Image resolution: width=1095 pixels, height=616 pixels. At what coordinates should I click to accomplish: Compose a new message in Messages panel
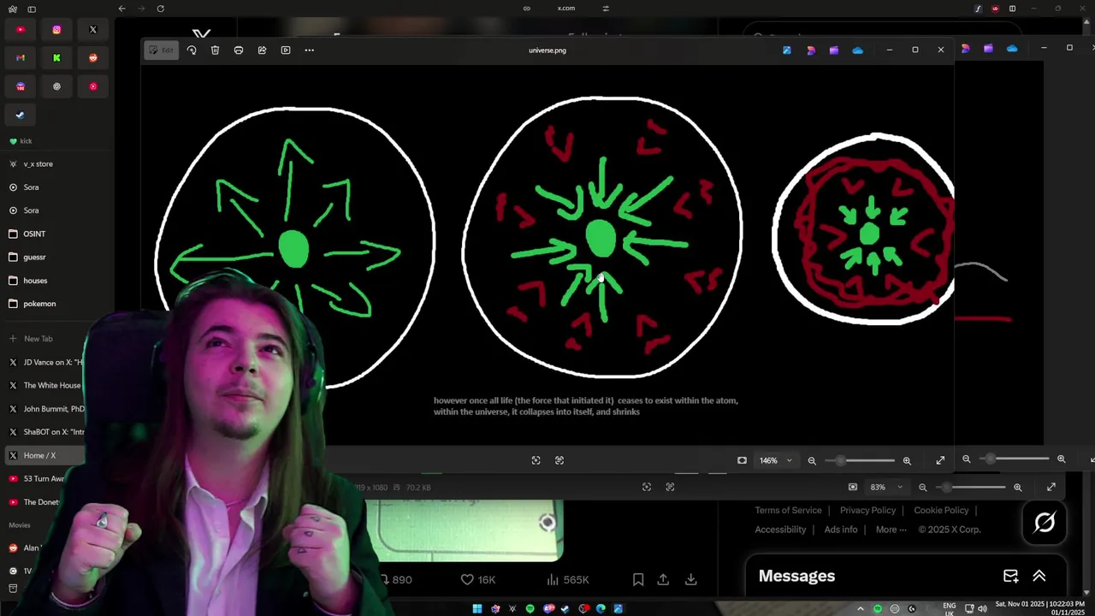click(1010, 576)
